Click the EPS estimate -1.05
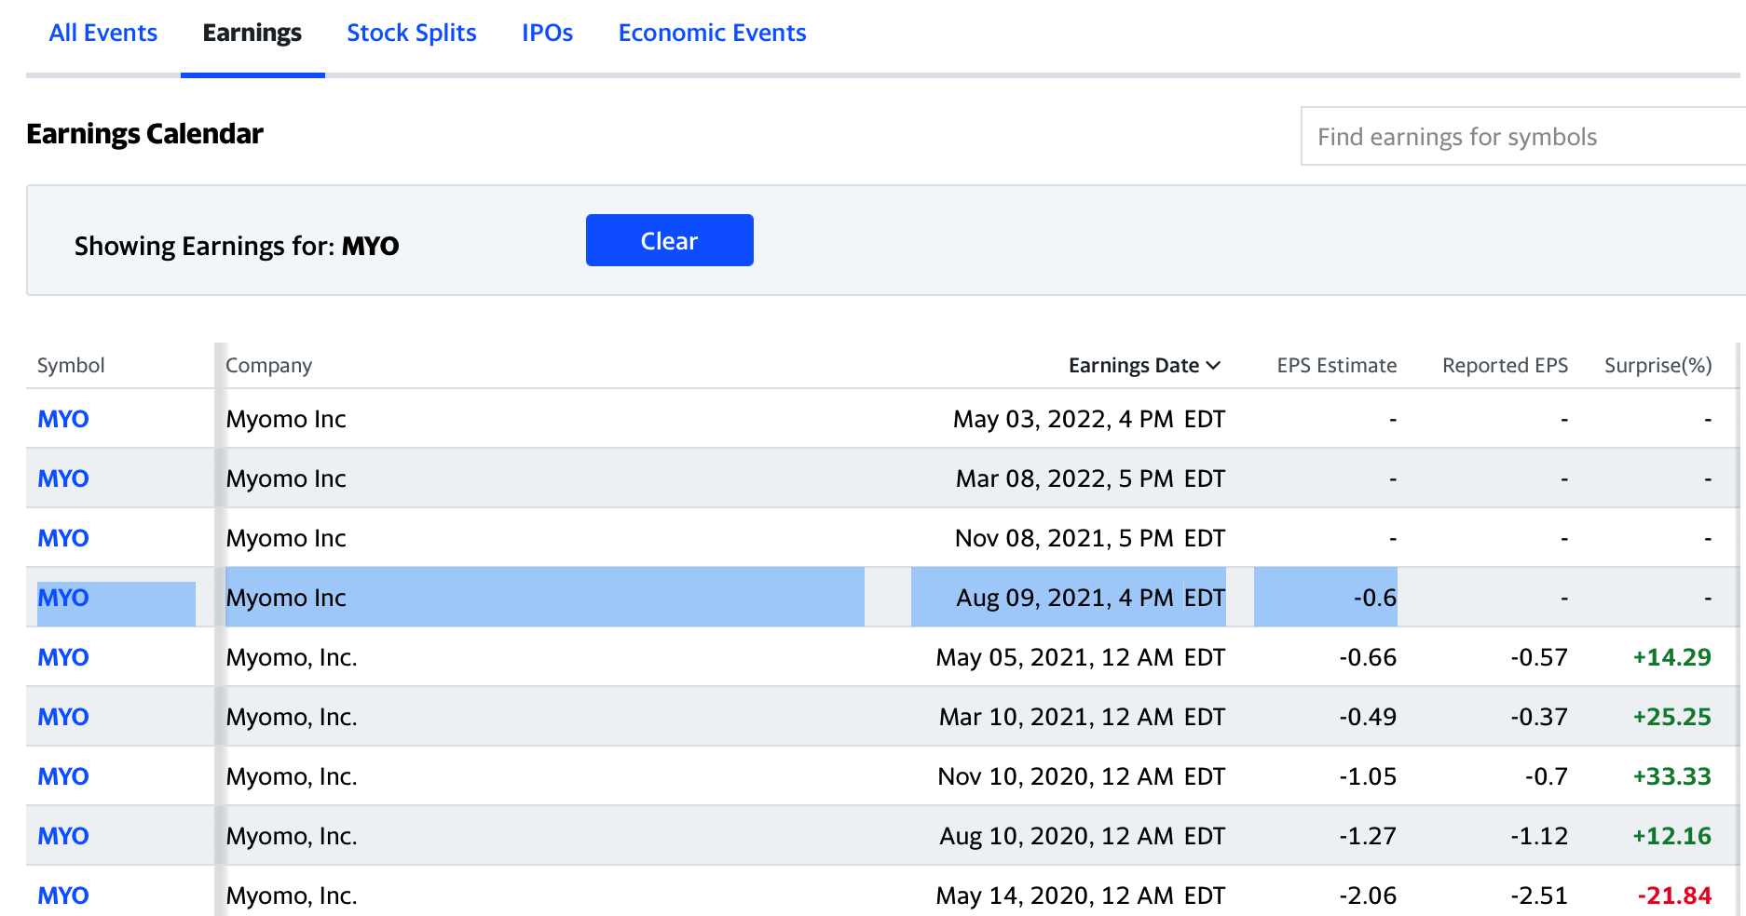Viewport: 1746px width, 916px height. coord(1368,776)
